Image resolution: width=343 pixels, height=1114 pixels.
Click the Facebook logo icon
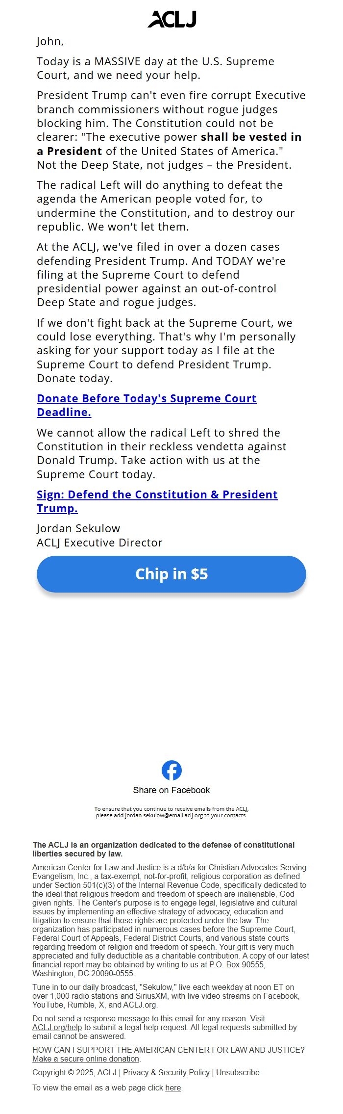click(171, 770)
